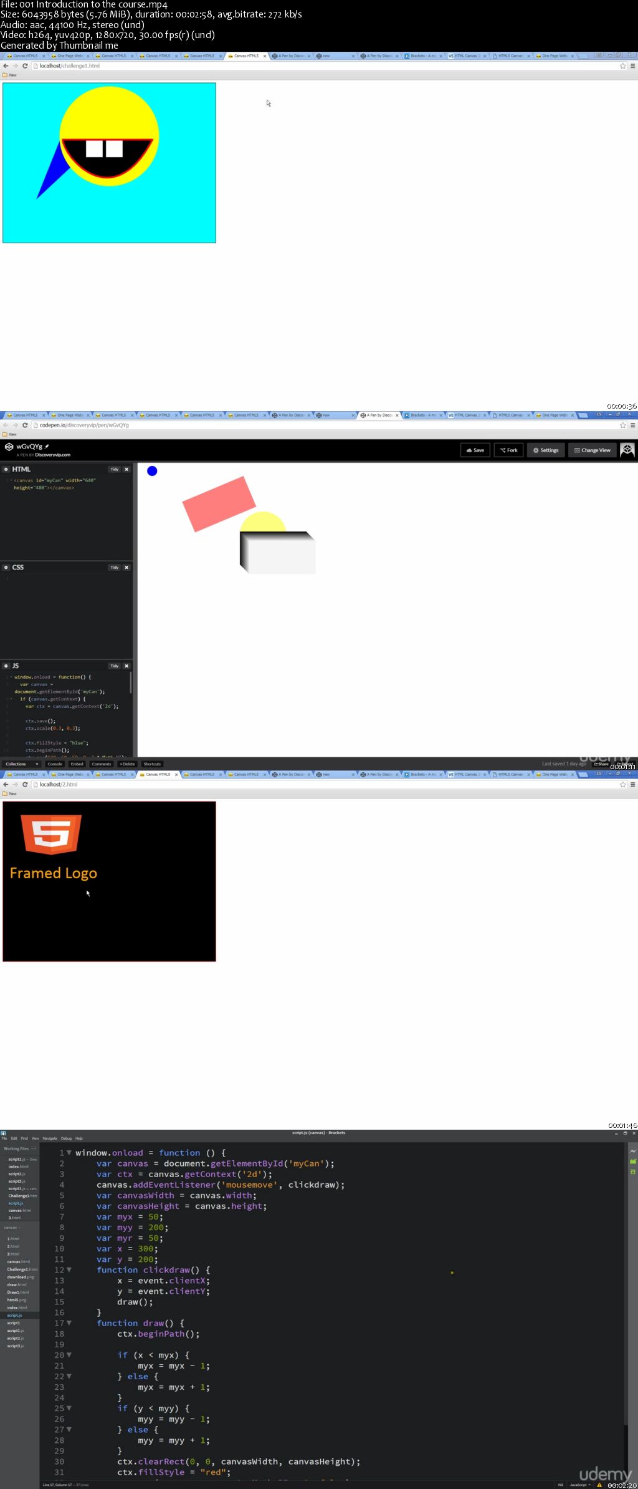This screenshot has height=1489, width=638.
Task: Open Extension Manager icon in Brackets
Action: (633, 1162)
